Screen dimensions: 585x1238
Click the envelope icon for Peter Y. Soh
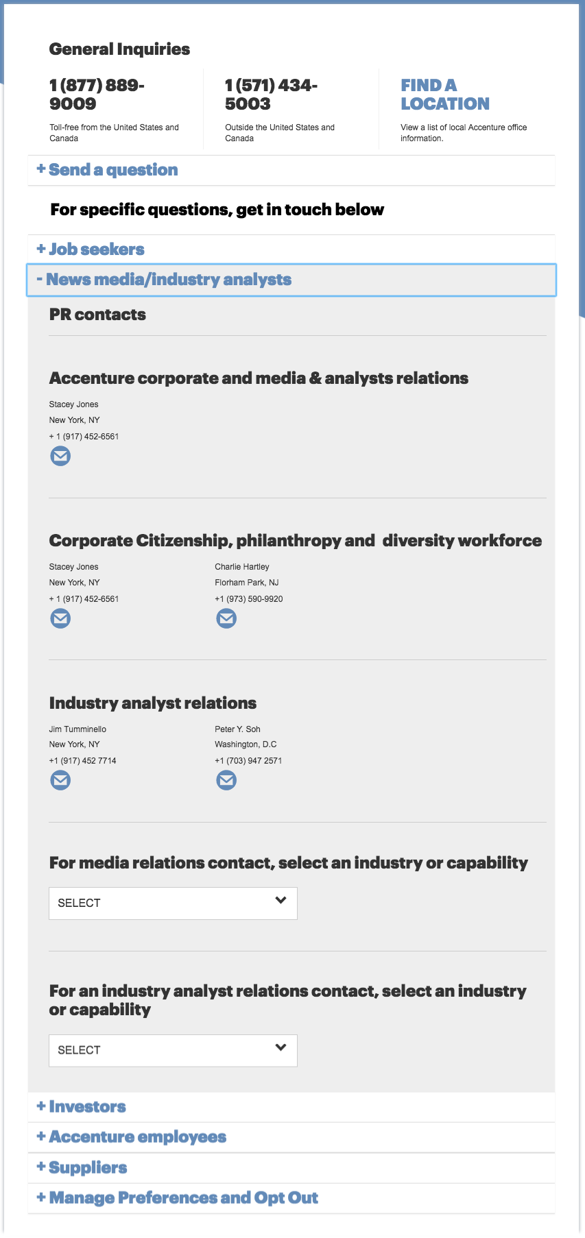click(x=226, y=779)
